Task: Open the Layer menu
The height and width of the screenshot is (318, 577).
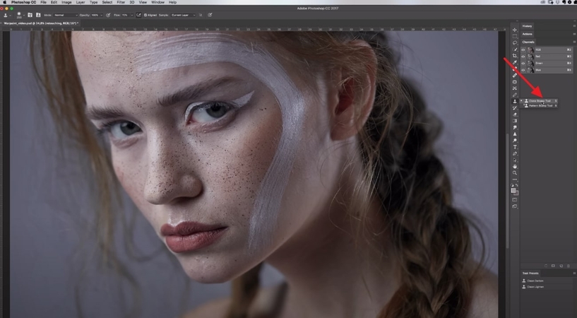Action: coord(81,2)
